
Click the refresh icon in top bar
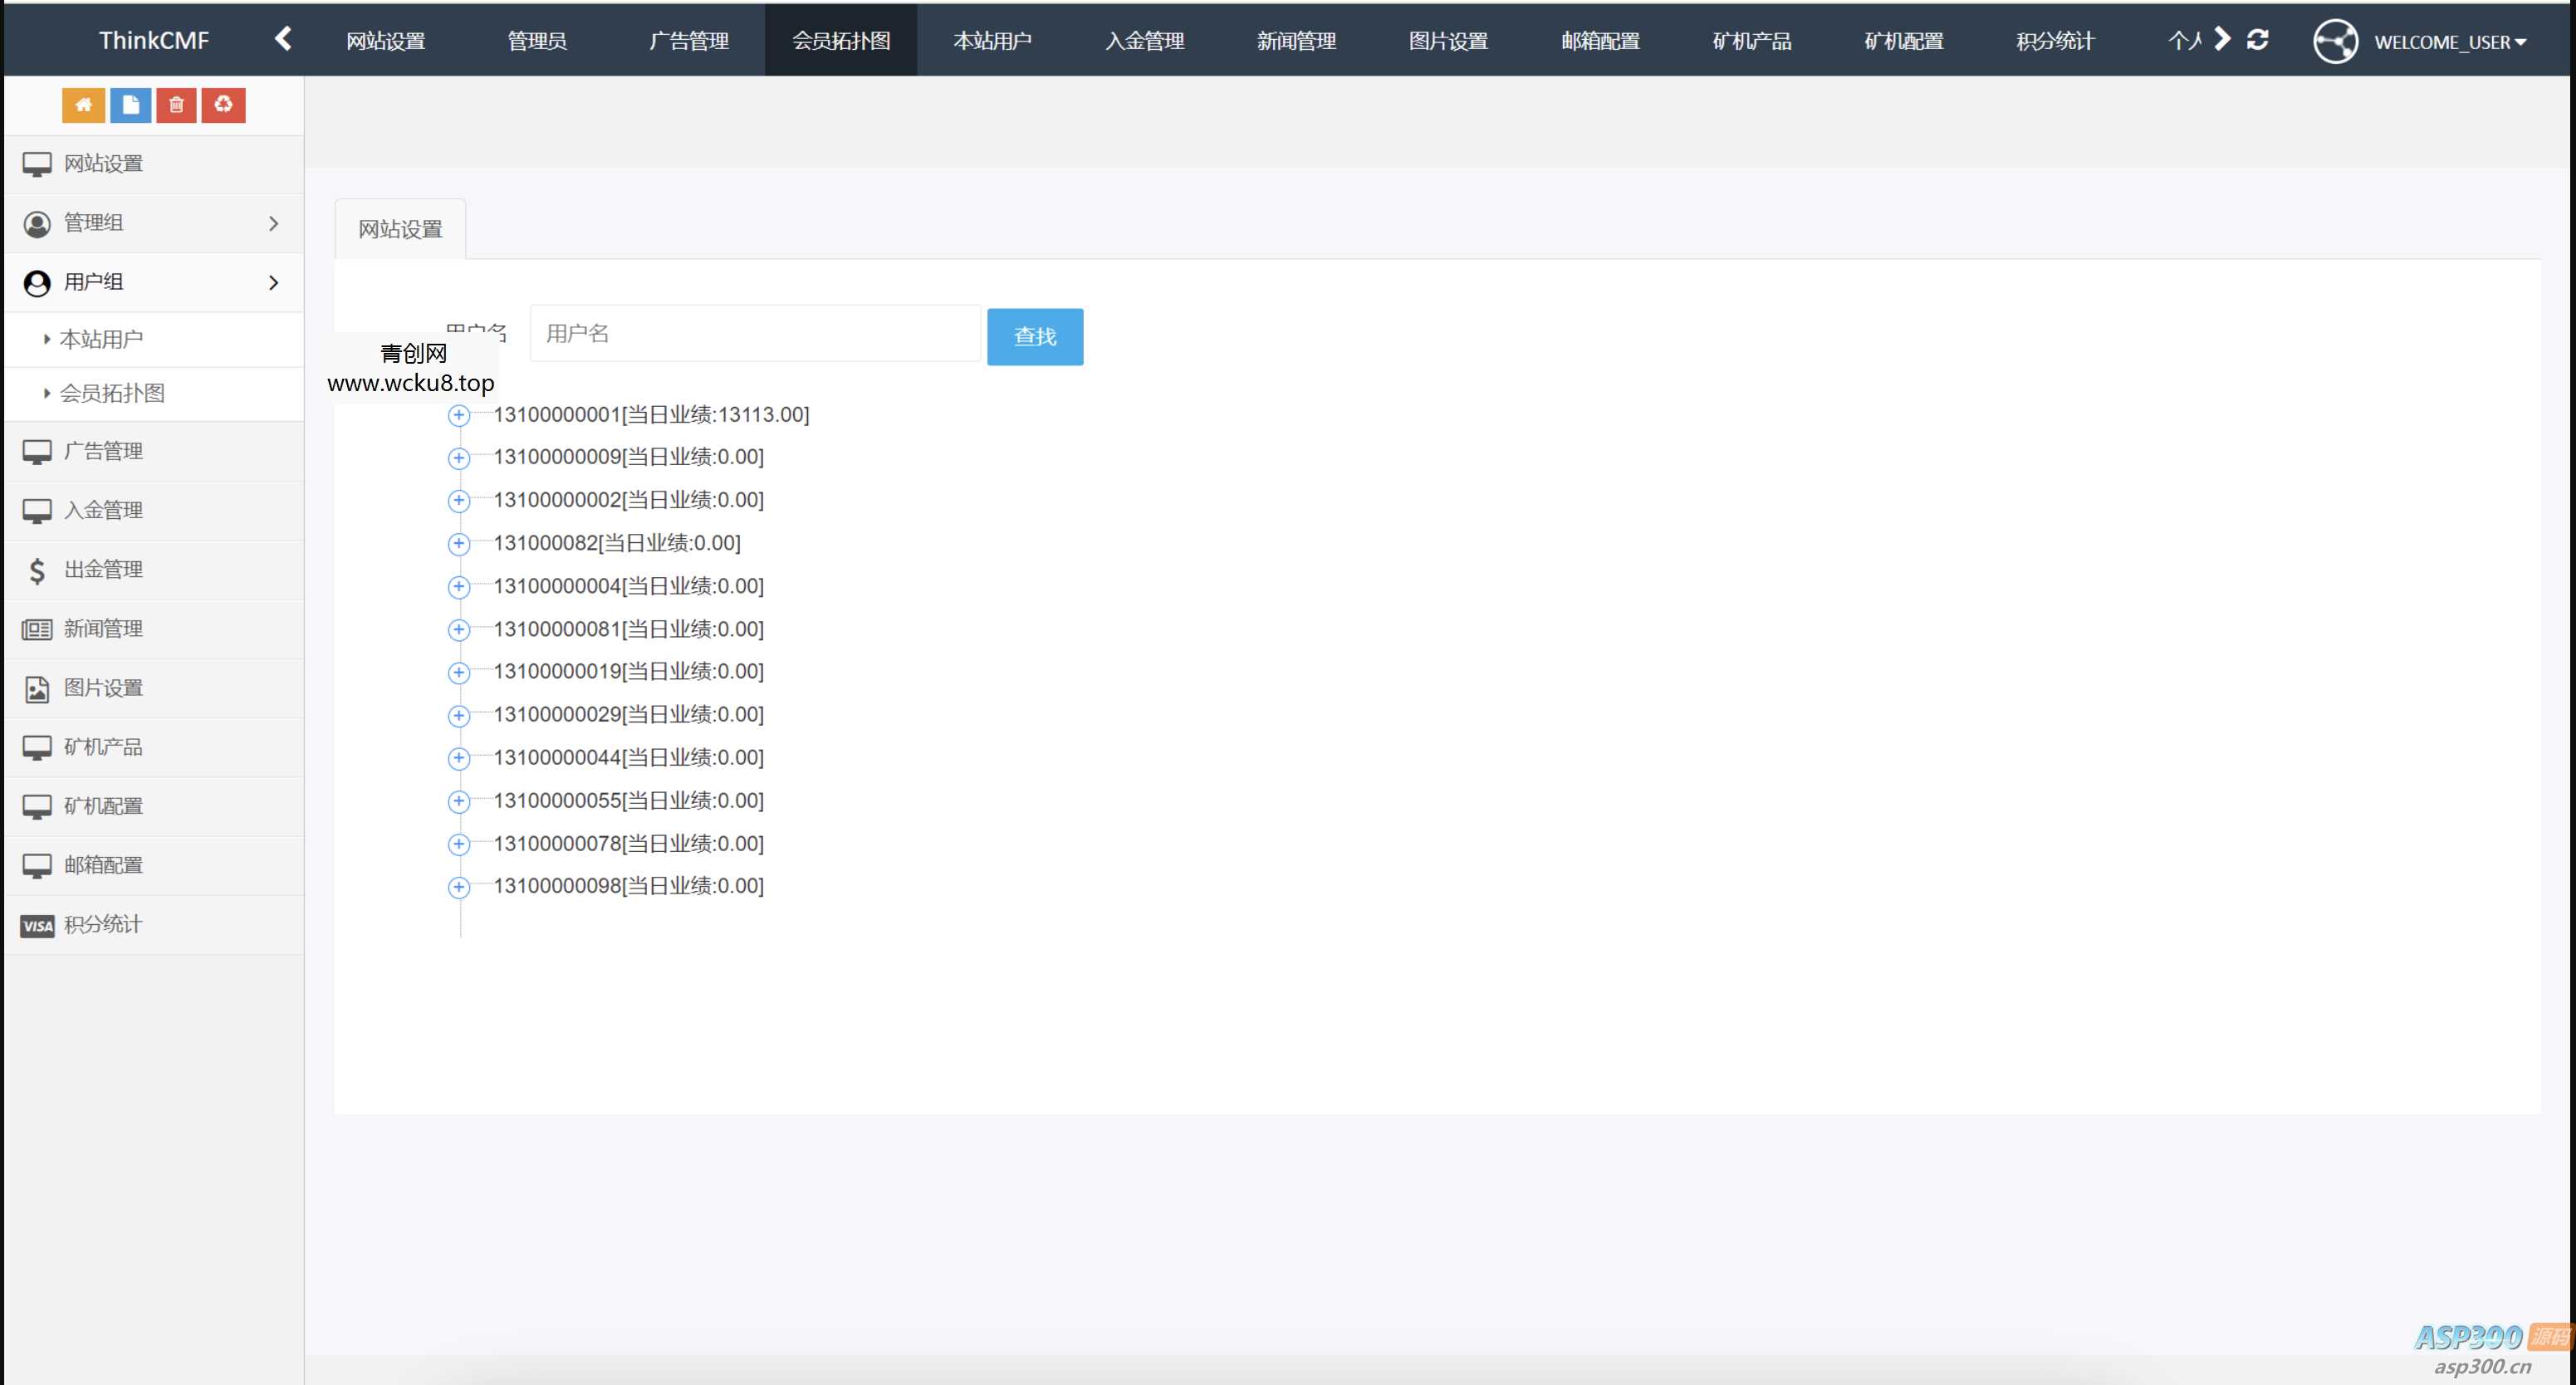tap(2257, 40)
